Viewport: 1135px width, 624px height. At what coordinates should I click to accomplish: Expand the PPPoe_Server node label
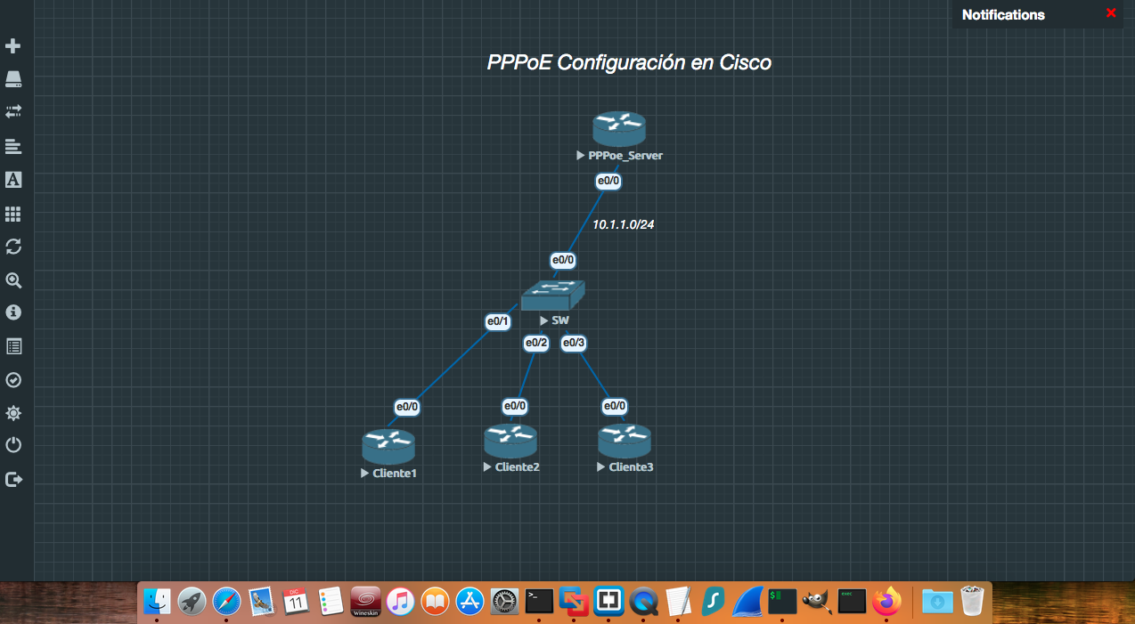[581, 155]
